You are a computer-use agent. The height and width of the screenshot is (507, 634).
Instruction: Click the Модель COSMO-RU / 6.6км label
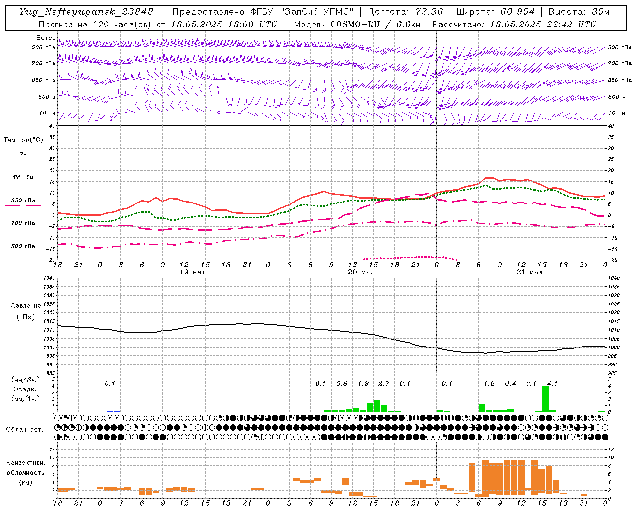(x=357, y=24)
